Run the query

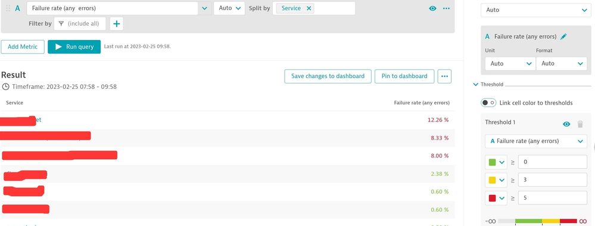[74, 47]
